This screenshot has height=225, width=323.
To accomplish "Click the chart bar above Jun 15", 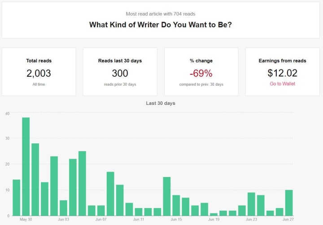I will pyautogui.click(x=176, y=205).
